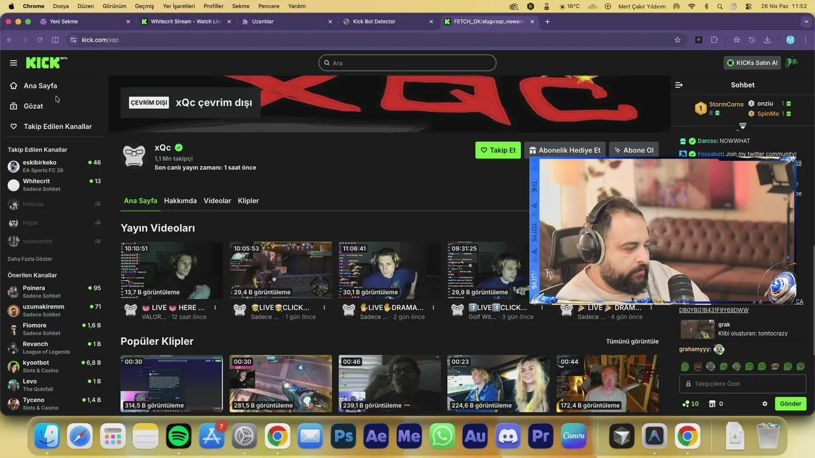Viewport: 815px width, 458px height.
Task: Play the 11:06:41 stream video thumbnail
Action: click(390, 270)
